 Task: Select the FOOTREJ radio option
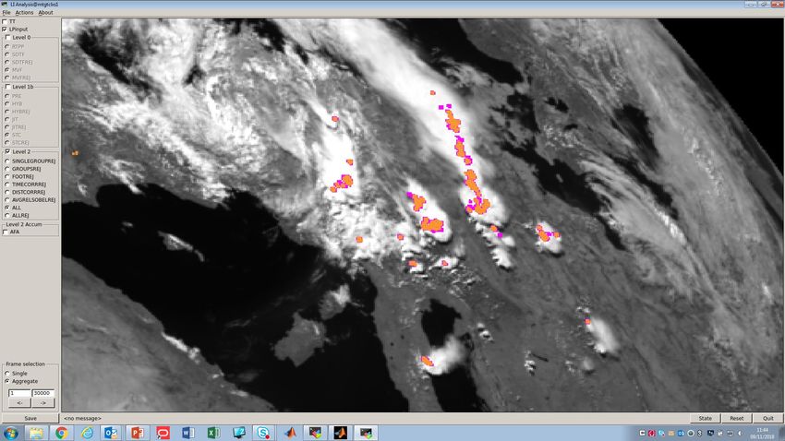pos(7,176)
